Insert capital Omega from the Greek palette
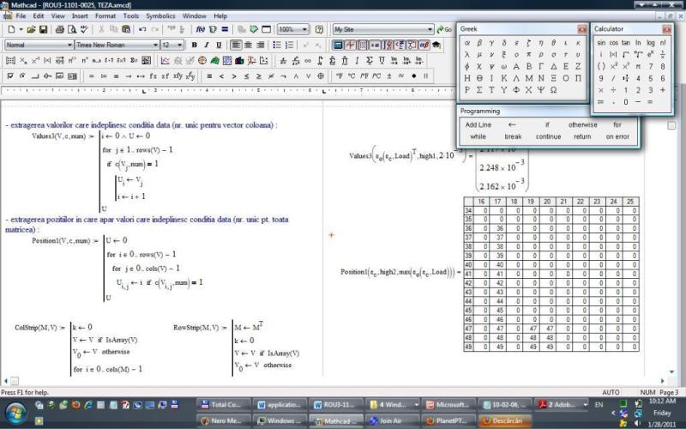Viewport: 686px width, 429px height. tap(554, 89)
